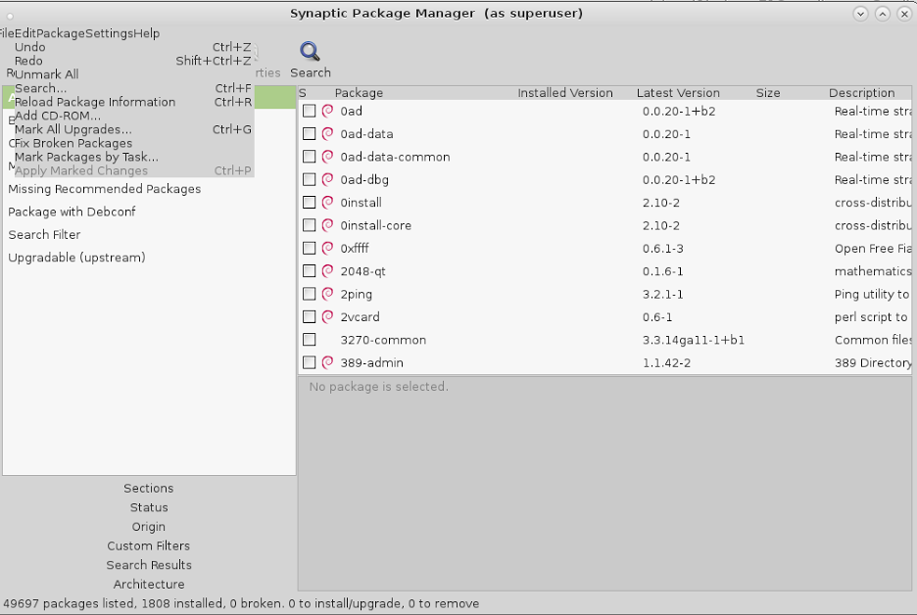Choose Mark All Upgrades... entry
The image size is (917, 615).
click(133, 129)
